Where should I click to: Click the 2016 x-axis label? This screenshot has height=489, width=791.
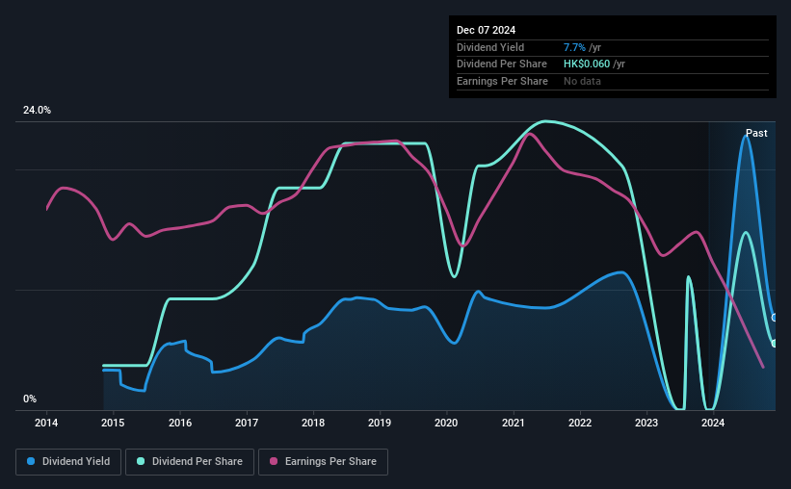click(x=179, y=423)
